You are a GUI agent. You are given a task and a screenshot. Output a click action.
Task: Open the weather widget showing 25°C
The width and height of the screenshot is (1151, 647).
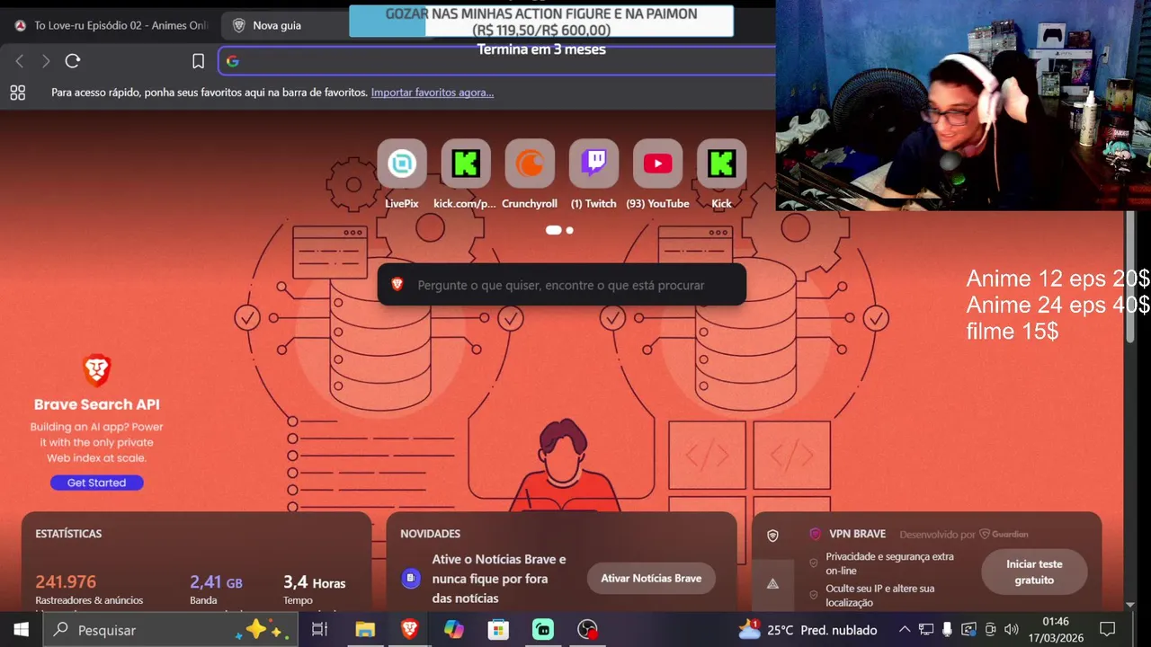(x=807, y=629)
